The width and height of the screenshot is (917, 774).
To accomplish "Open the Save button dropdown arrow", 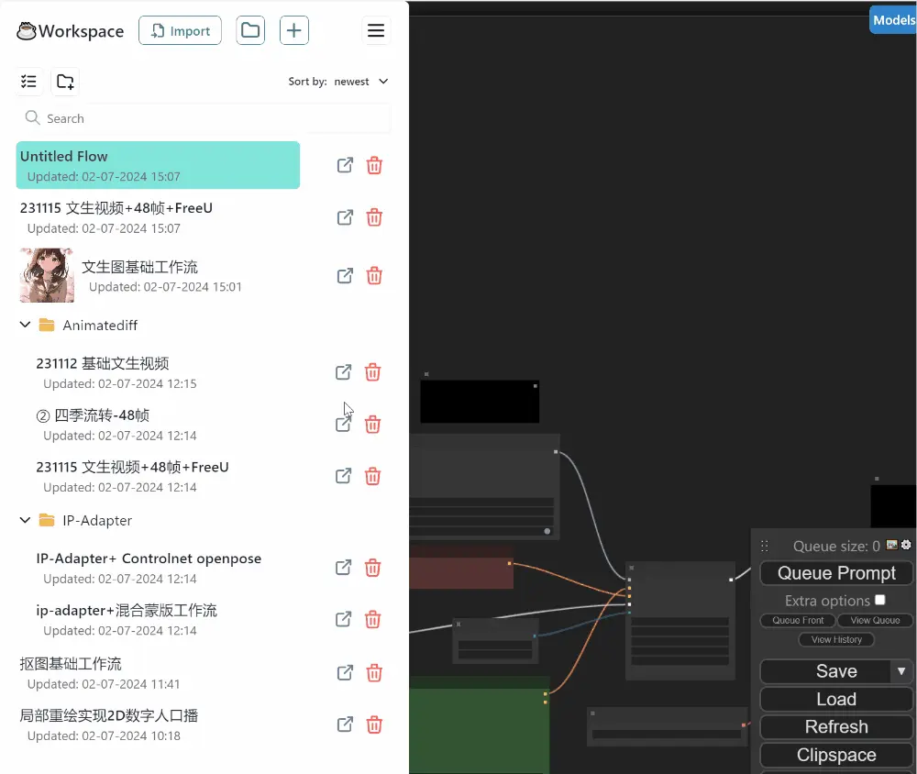I will point(901,670).
